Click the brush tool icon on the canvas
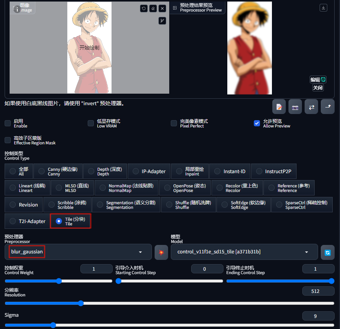Viewport: 340px width, 329px height. pos(162,21)
